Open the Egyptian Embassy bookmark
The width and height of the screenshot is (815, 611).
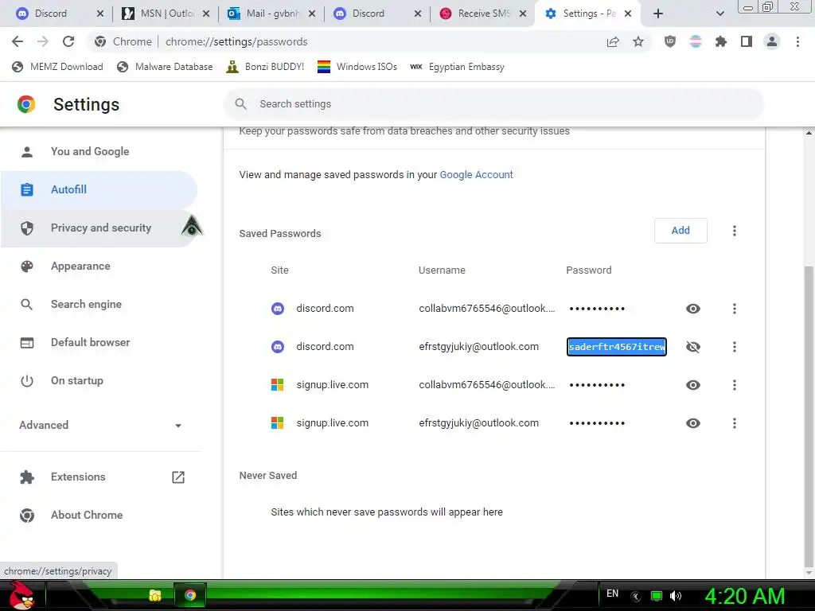[458, 67]
